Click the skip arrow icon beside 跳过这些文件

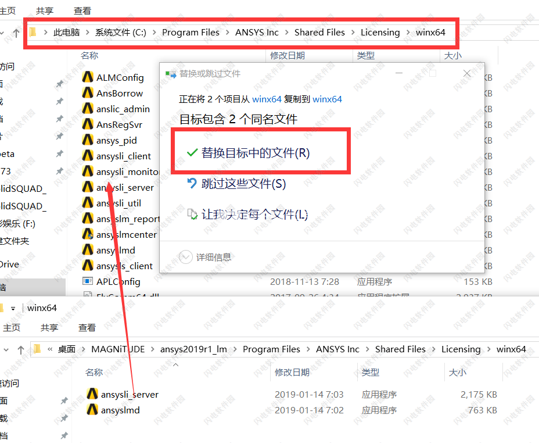click(192, 183)
